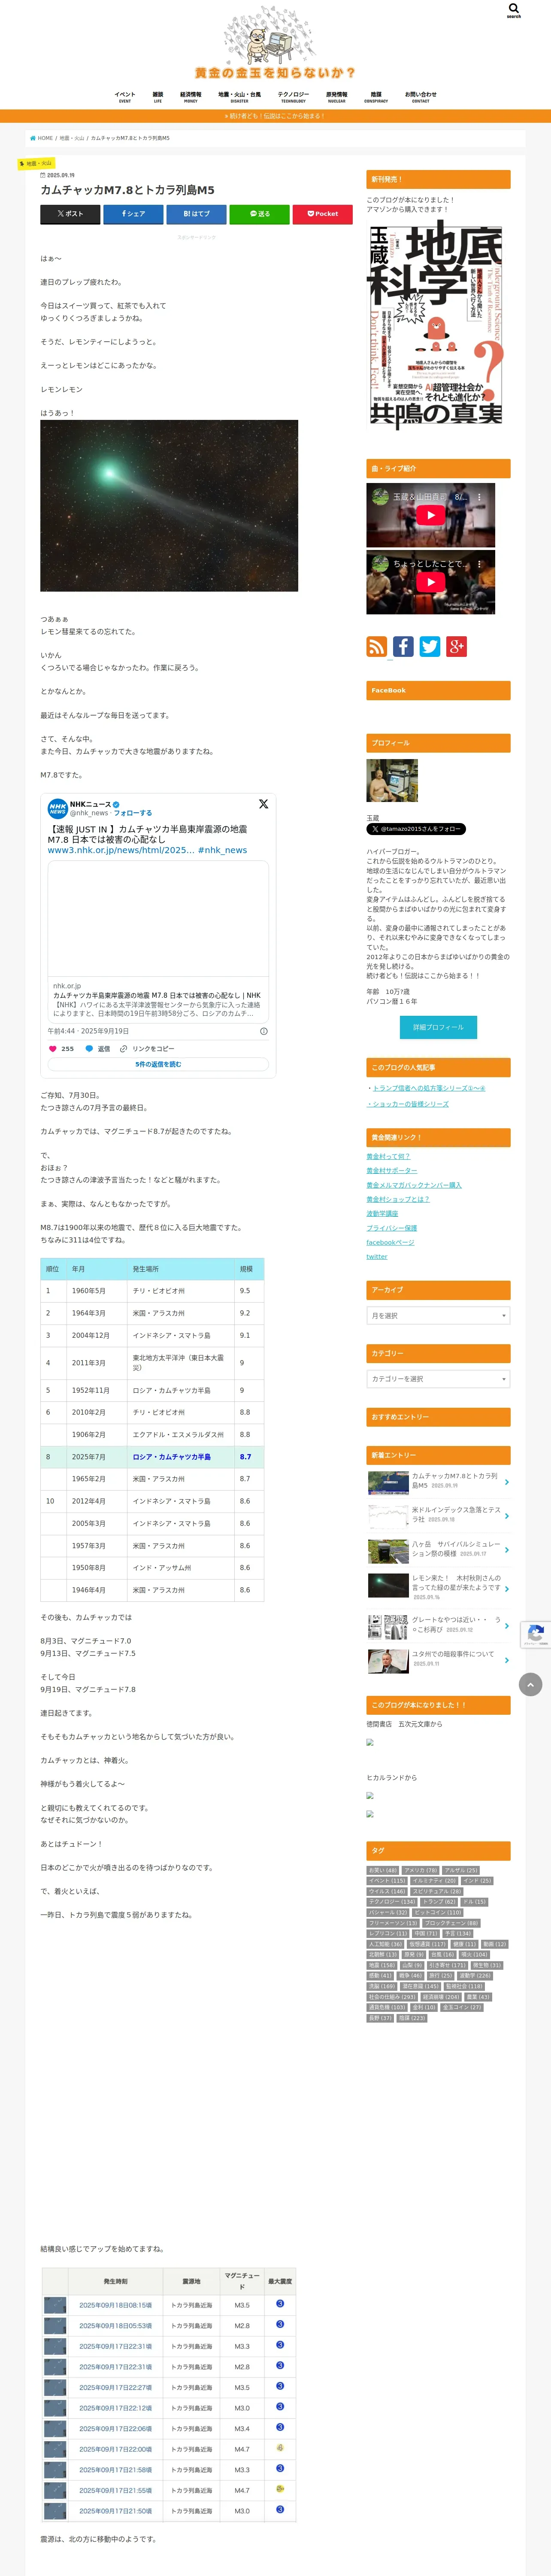This screenshot has height=2576, width=551.
Task: Open the テクノロジー TECHNOLOGY menu
Action: [x=293, y=97]
